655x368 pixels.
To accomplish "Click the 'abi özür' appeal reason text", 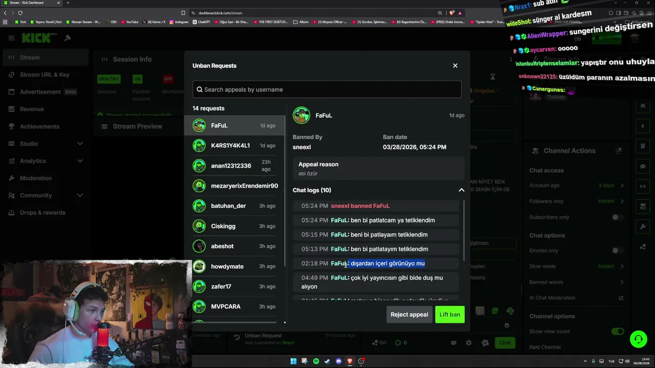I will point(308,174).
